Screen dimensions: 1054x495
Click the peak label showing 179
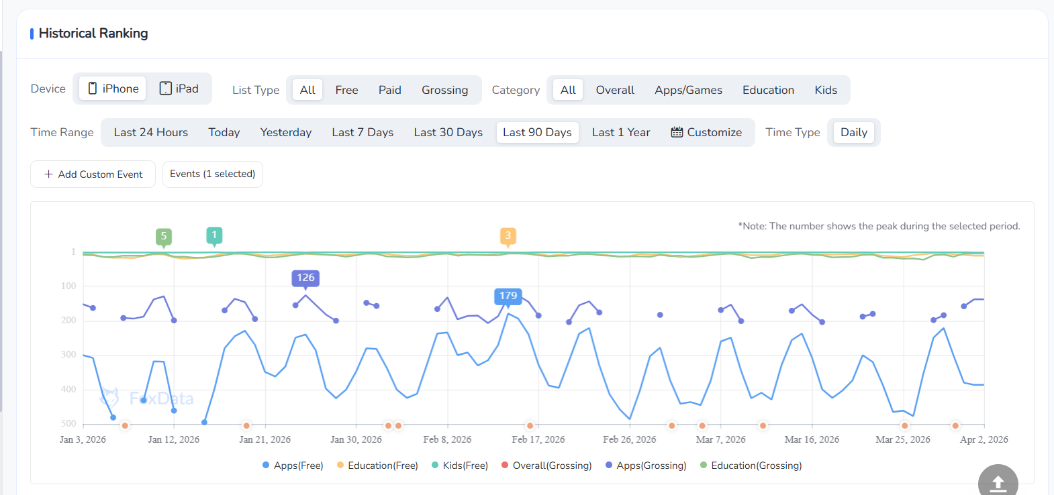(508, 296)
